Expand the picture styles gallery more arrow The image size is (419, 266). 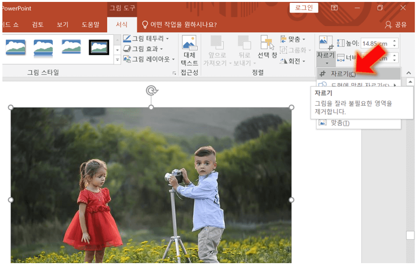[x=117, y=60]
